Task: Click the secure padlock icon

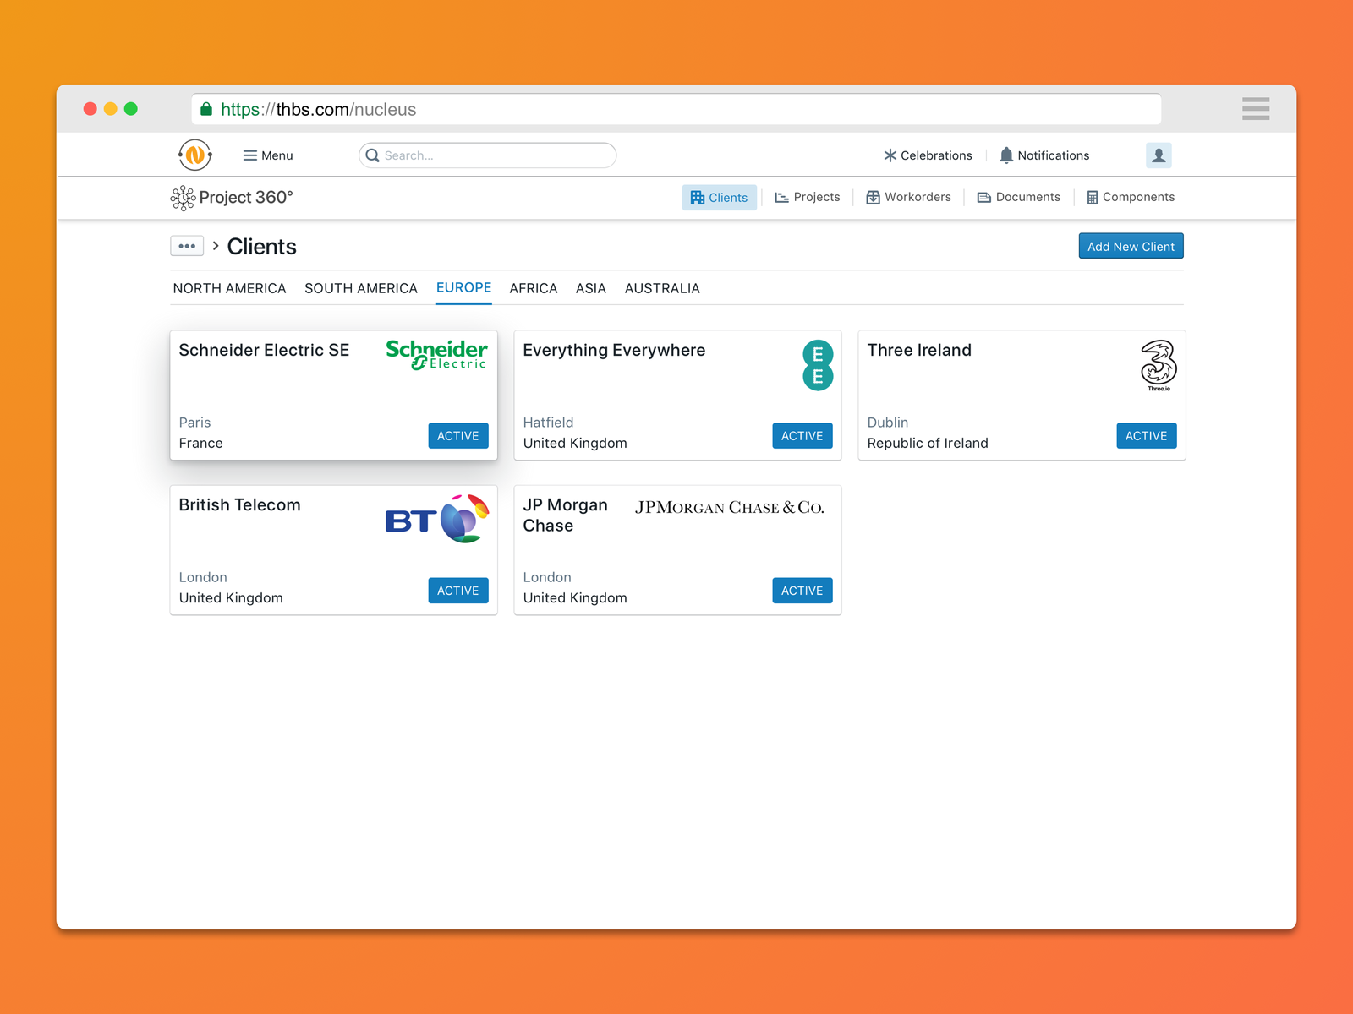Action: click(x=206, y=109)
